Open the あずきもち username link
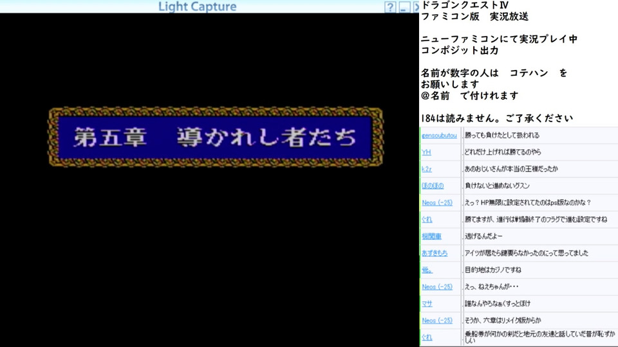The height and width of the screenshot is (347, 618). coord(435,253)
